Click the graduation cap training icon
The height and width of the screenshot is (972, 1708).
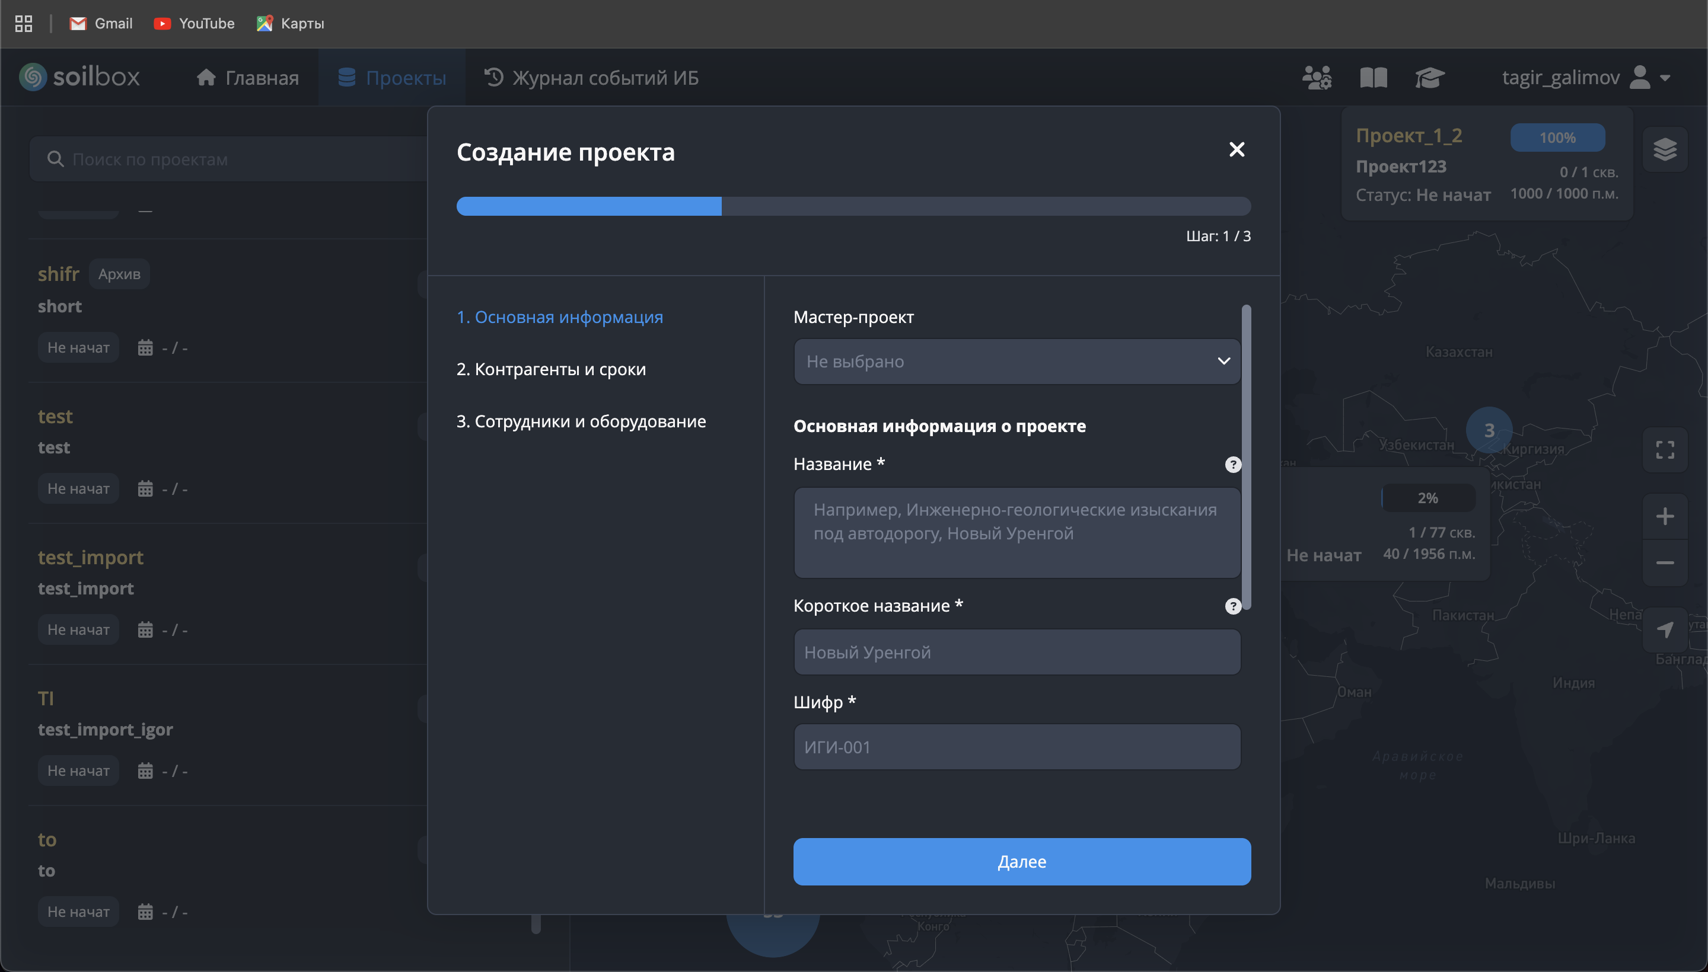(x=1429, y=78)
